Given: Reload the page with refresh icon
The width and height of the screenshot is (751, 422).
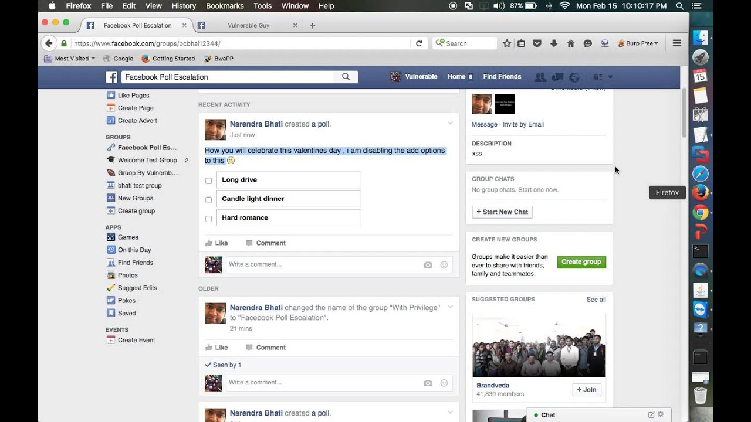Looking at the screenshot, I should tap(419, 43).
